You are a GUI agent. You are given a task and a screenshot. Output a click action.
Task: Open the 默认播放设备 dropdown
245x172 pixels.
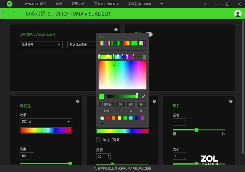82,45
